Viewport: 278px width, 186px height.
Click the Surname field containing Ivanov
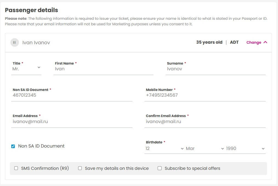(x=215, y=69)
